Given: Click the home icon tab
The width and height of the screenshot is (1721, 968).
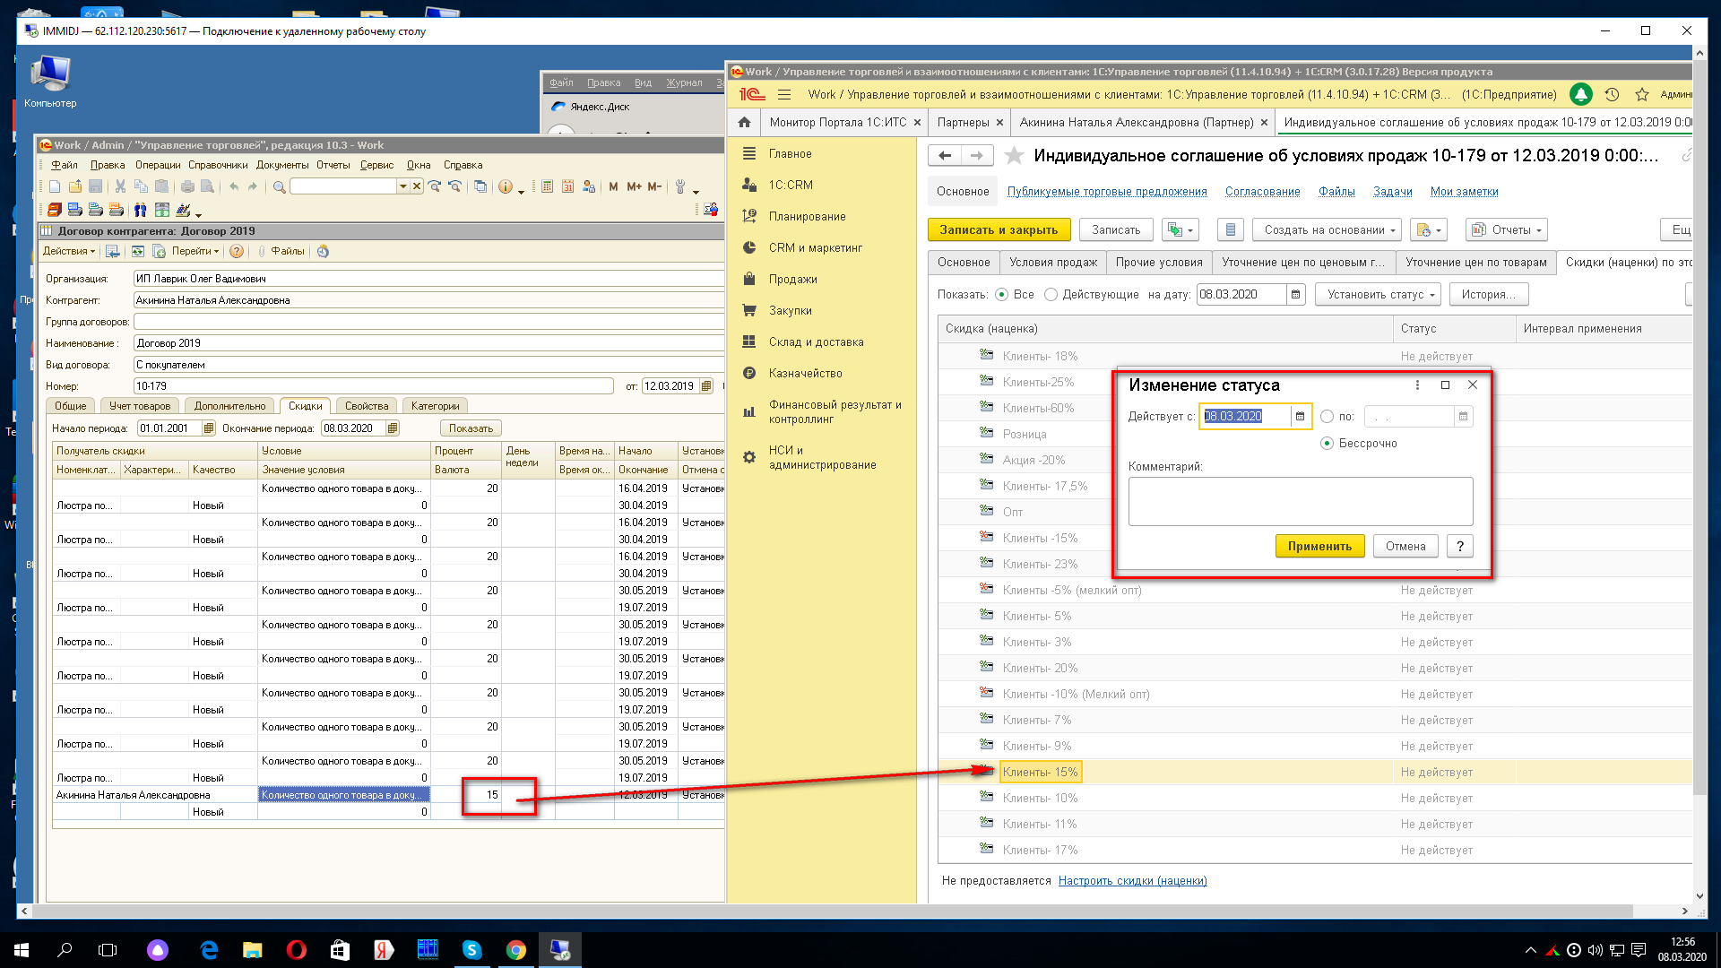Looking at the screenshot, I should [x=744, y=123].
